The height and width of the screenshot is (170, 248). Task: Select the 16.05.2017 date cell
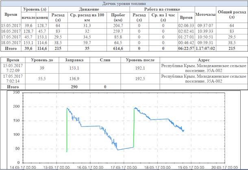click(x=11, y=31)
